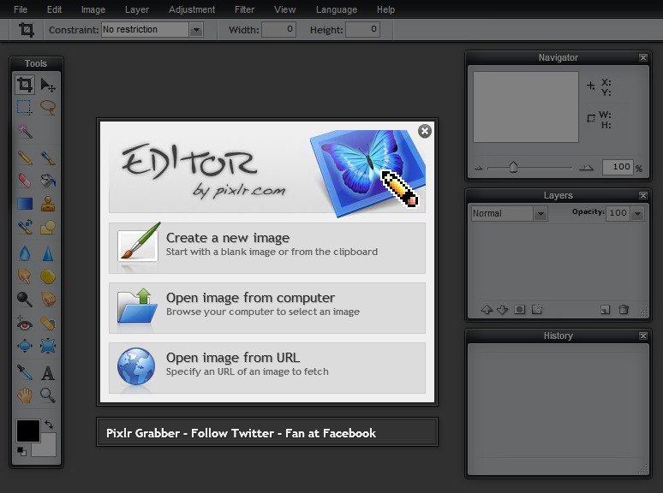Activate the Hand pan tool
The image size is (663, 493).
click(x=25, y=395)
